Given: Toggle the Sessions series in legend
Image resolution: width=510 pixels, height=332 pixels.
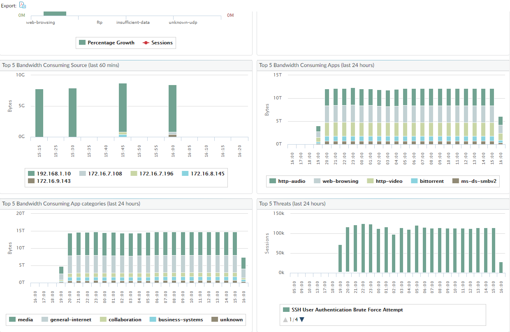Looking at the screenshot, I should 162,43.
